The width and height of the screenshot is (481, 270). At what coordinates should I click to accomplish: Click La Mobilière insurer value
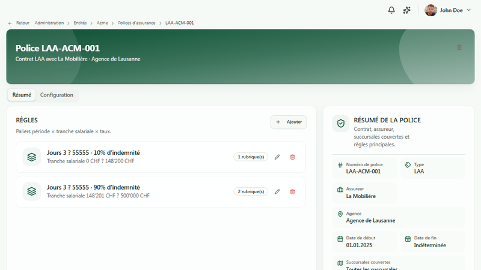361,196
